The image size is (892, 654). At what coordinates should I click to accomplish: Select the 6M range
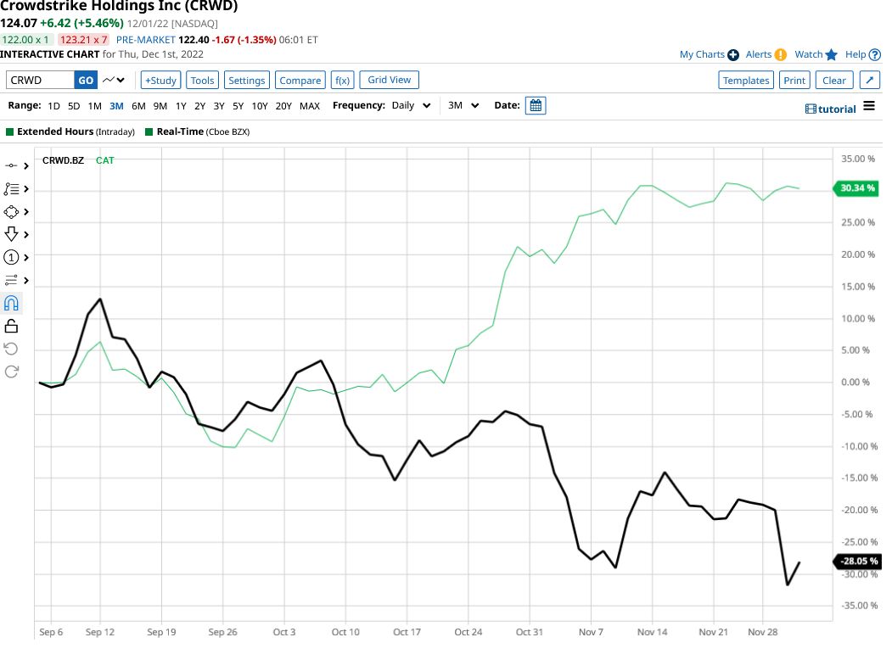pos(138,106)
